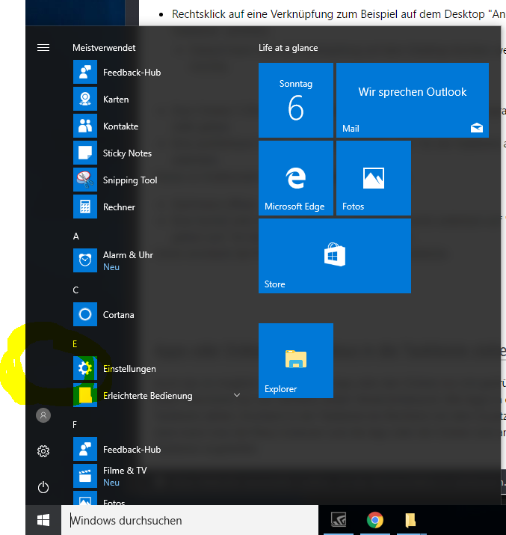
Task: Launch Sticky Notes icon
Action: (x=85, y=153)
